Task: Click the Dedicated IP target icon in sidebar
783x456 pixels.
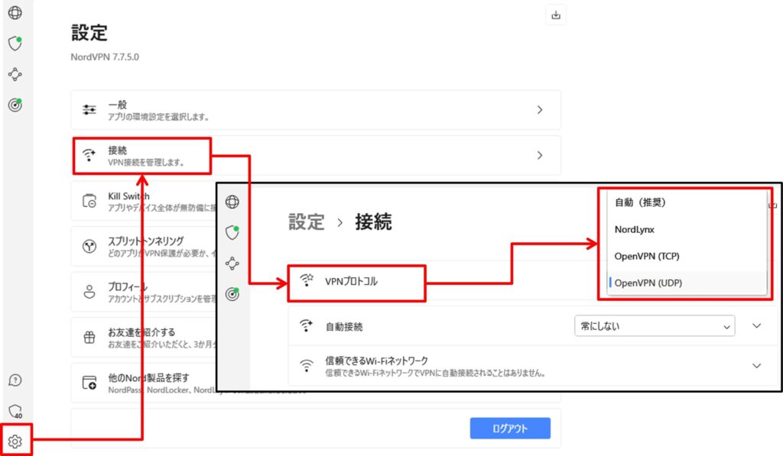Action: tap(17, 105)
